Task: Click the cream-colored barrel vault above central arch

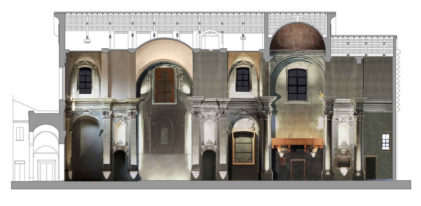Action: 164,53
